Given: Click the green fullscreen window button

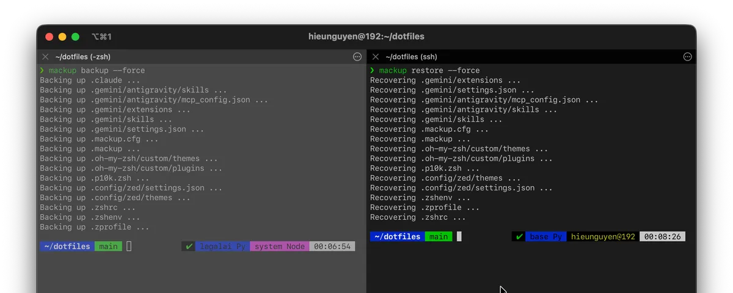Looking at the screenshot, I should point(75,37).
